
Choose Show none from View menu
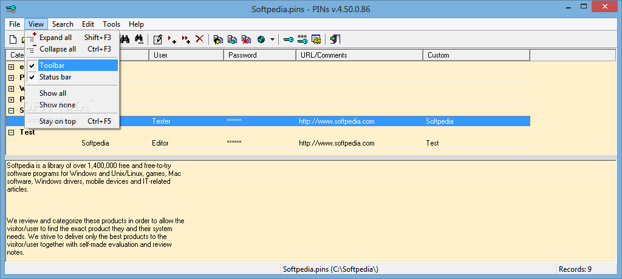73,104
